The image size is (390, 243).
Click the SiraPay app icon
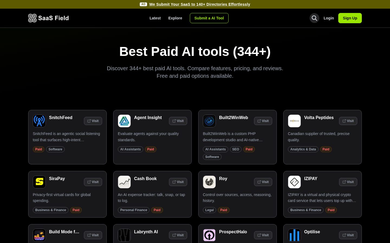coord(39,182)
